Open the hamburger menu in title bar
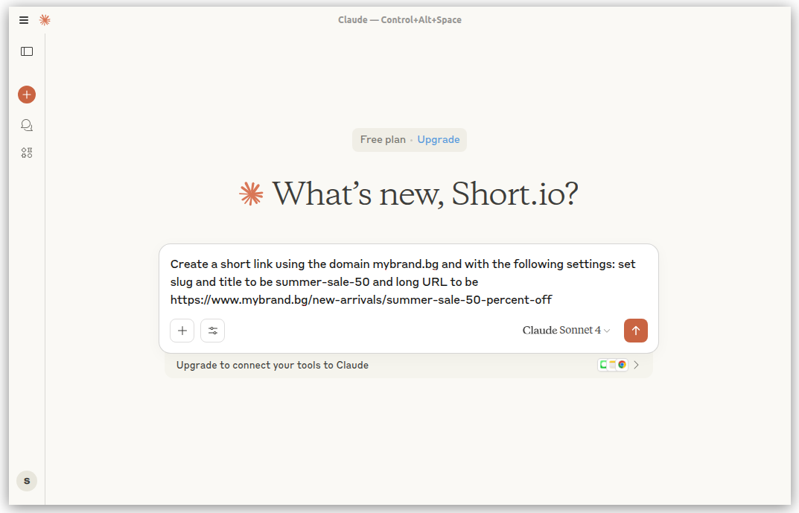The image size is (799, 513). click(24, 20)
